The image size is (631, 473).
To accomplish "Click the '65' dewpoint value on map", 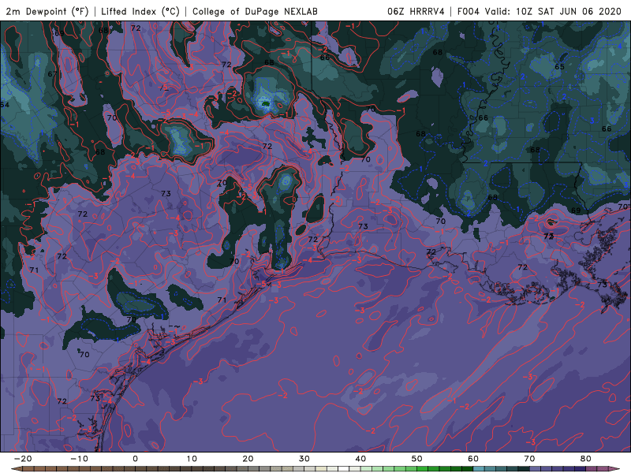I will click(559, 67).
